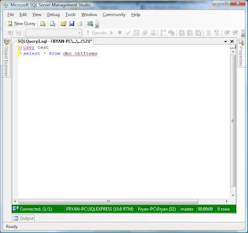
Task: Click the Connected (1/1) status icon
Action: click(15, 209)
